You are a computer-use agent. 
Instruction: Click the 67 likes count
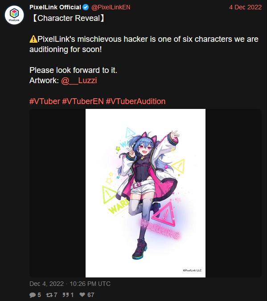(x=90, y=295)
